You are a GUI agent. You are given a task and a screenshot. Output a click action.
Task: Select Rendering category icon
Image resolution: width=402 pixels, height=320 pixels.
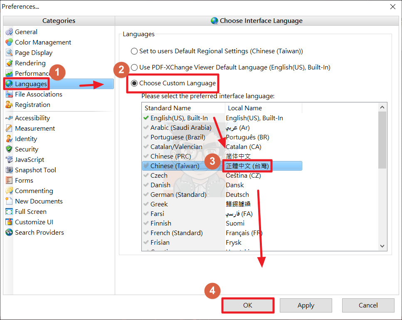pos(9,63)
